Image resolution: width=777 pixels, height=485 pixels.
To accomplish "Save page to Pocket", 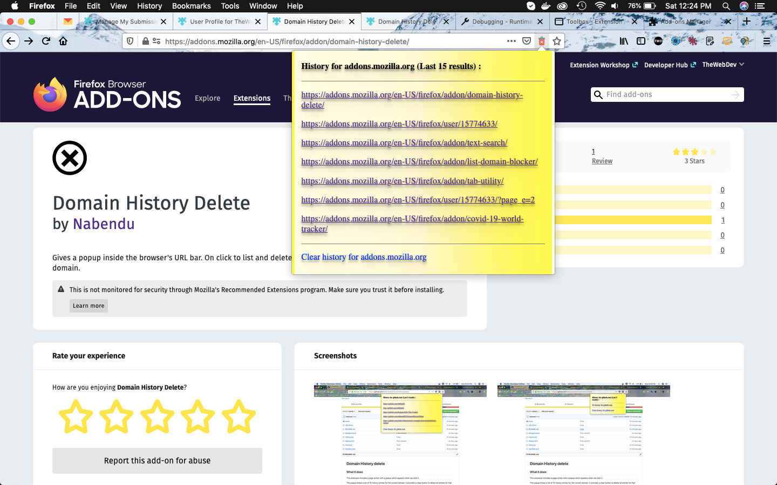I will click(527, 41).
